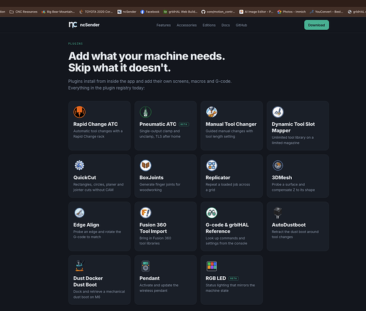Click the PLUGINS section label
This screenshot has width=366, height=311.
[75, 44]
